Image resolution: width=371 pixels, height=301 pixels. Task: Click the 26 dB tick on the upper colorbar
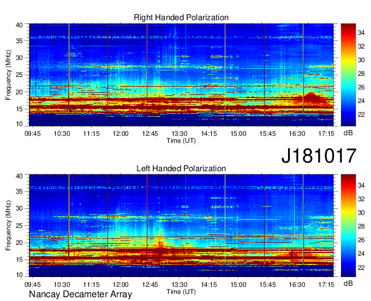[361, 87]
